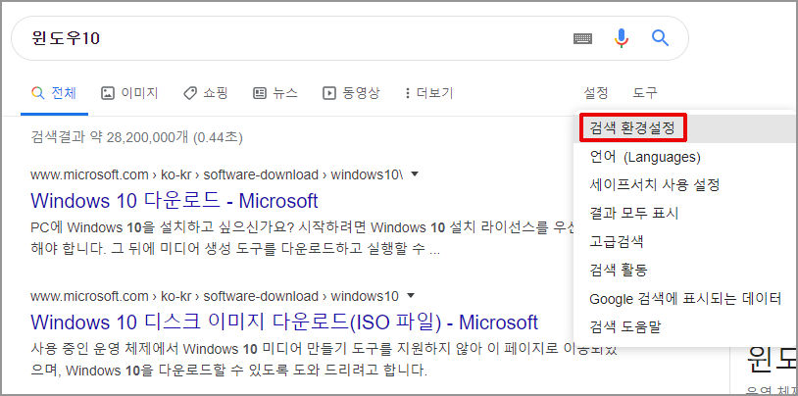This screenshot has width=798, height=396.
Task: Expand the 더보기 menu
Action: [429, 93]
